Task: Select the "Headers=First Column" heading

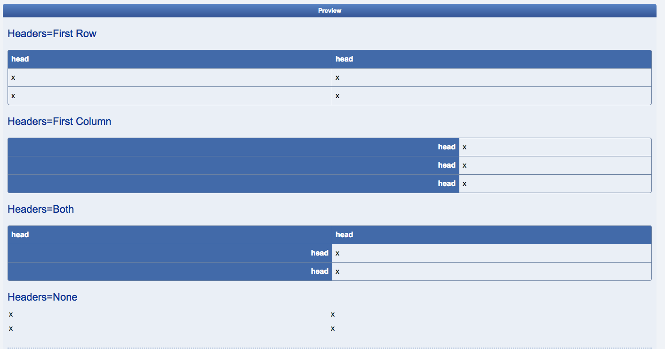Action: [x=60, y=122]
